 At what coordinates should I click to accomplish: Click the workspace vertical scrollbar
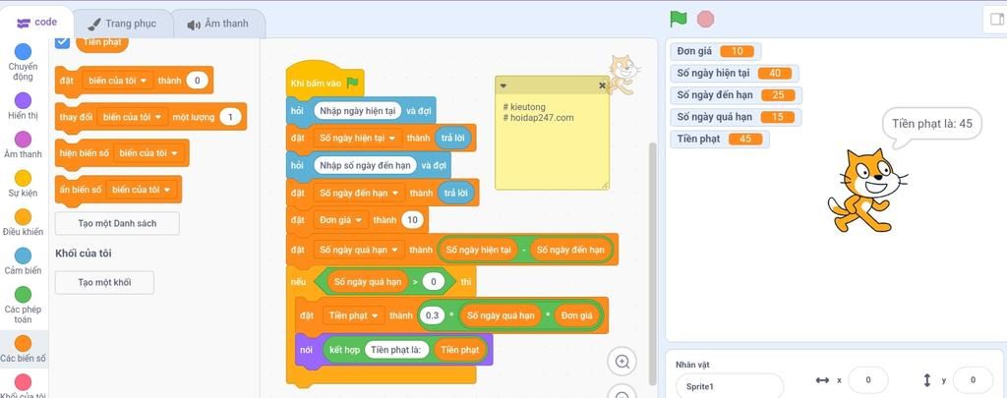click(653, 263)
